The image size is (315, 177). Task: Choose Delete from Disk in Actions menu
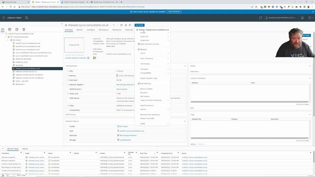pos(153,118)
